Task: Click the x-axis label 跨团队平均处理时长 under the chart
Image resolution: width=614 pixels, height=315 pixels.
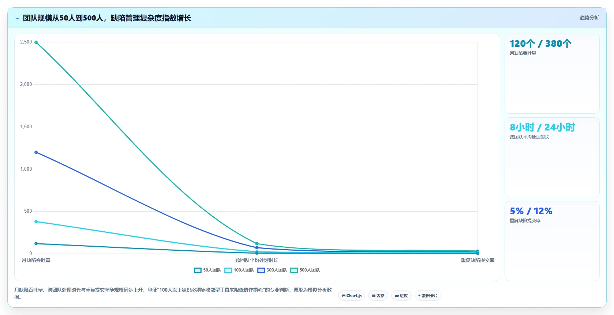Action: [257, 260]
